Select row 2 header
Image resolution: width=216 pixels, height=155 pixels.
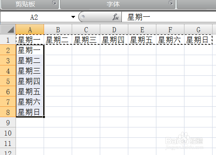click(x=8, y=50)
